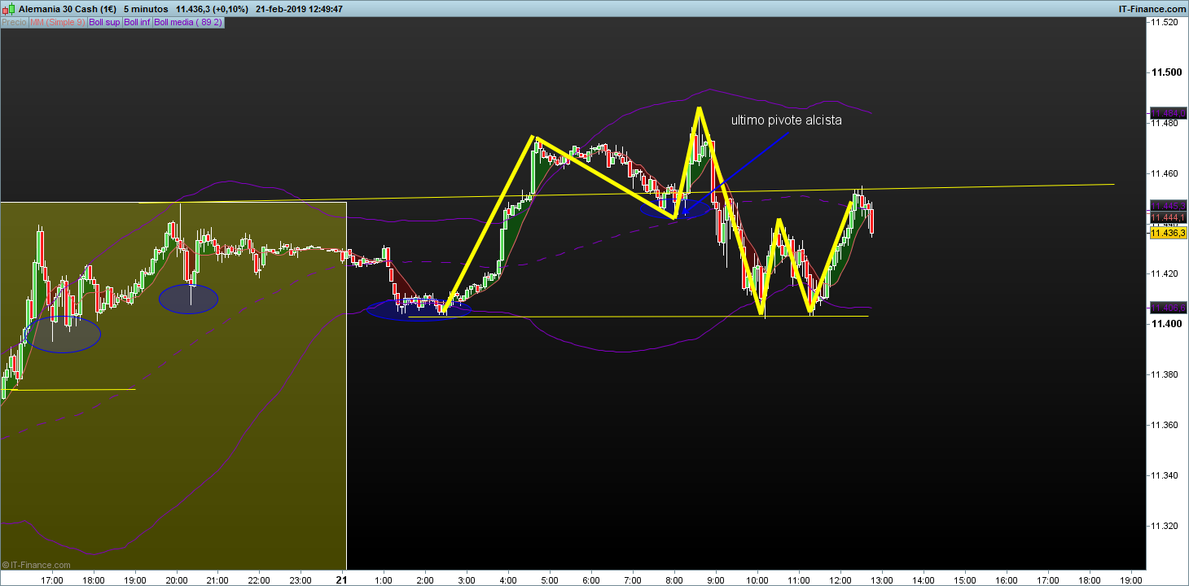Image resolution: width=1189 pixels, height=586 pixels.
Task: Click the Boll sup indicator label
Action: 104,22
